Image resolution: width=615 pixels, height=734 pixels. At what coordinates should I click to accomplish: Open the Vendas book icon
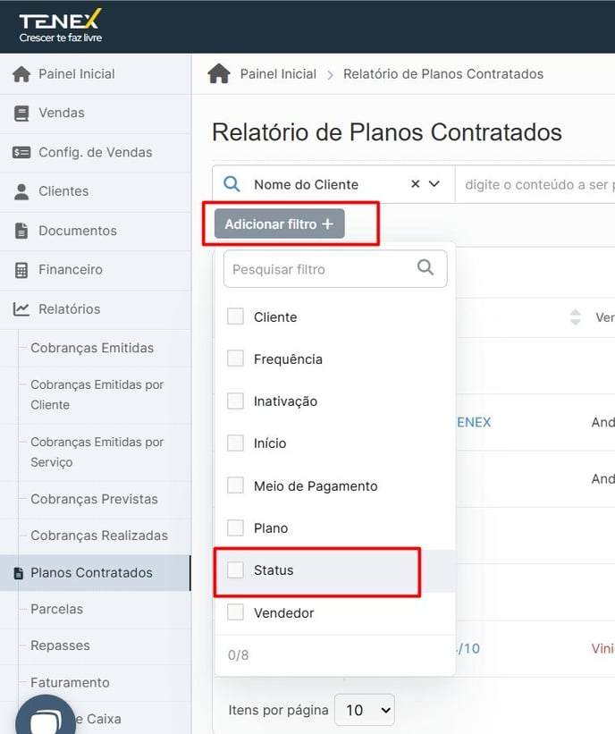[x=21, y=114]
